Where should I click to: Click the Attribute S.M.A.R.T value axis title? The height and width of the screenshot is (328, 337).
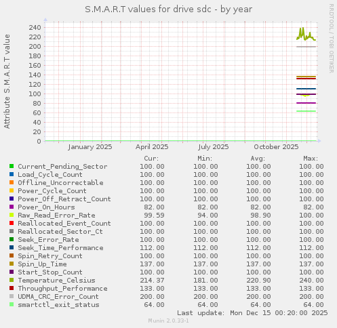tap(7, 81)
